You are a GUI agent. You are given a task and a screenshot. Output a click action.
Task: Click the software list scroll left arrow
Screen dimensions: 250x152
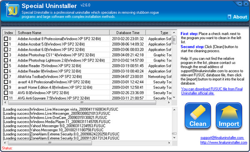pos(5,102)
